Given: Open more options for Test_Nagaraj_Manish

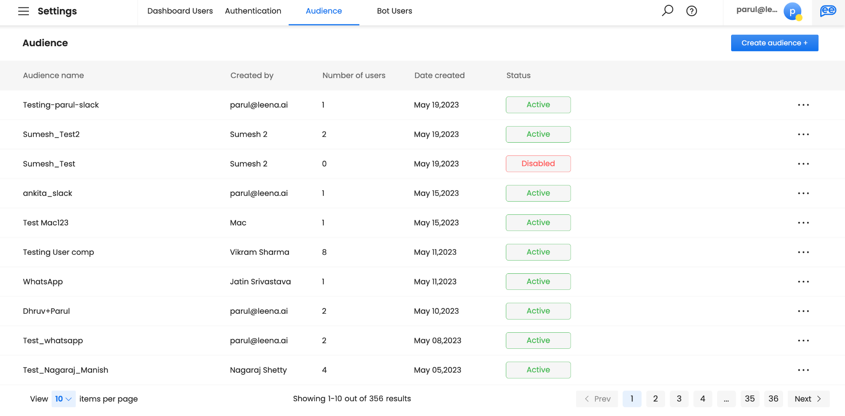Looking at the screenshot, I should click(x=803, y=370).
